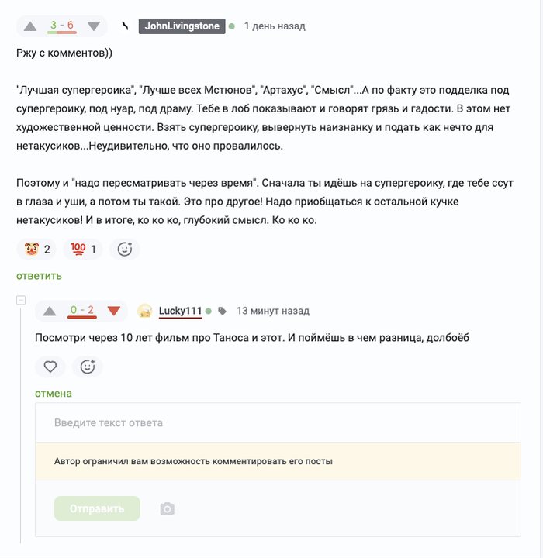The image size is (543, 558).
Task: Open Lucky111's profile link
Action: 180,312
